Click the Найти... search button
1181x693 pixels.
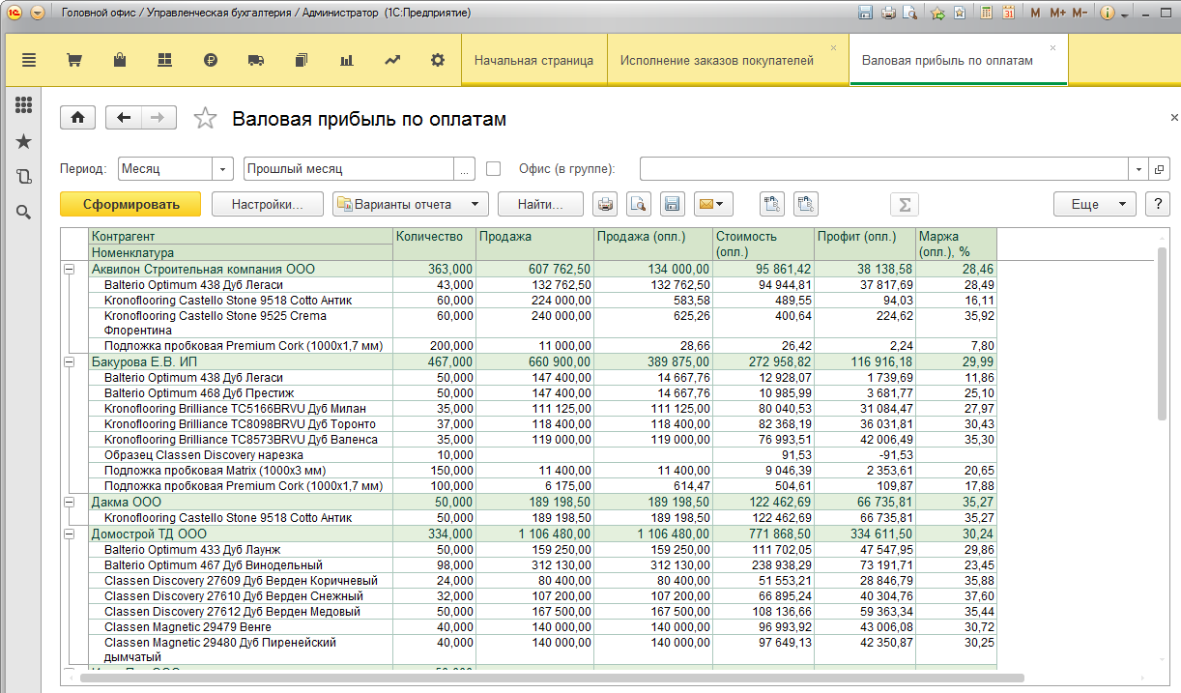tap(540, 204)
